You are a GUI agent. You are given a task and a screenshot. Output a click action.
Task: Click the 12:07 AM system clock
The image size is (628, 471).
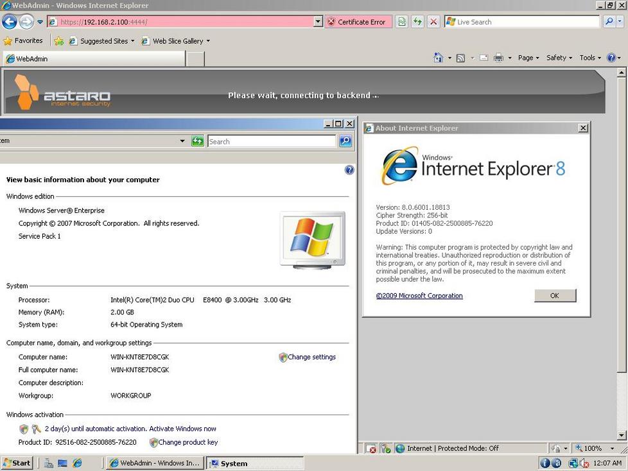click(607, 463)
